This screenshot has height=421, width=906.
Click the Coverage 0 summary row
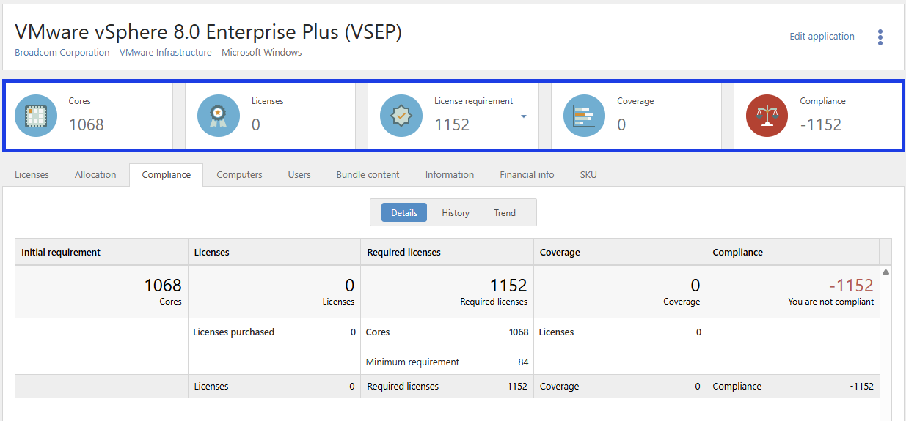click(620, 386)
